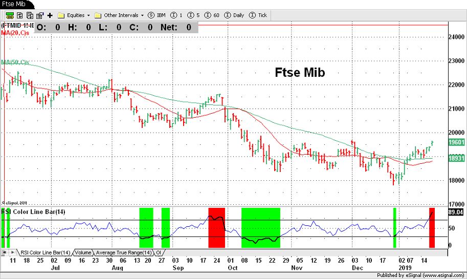Click the 2019 year label on time axis

point(405,268)
